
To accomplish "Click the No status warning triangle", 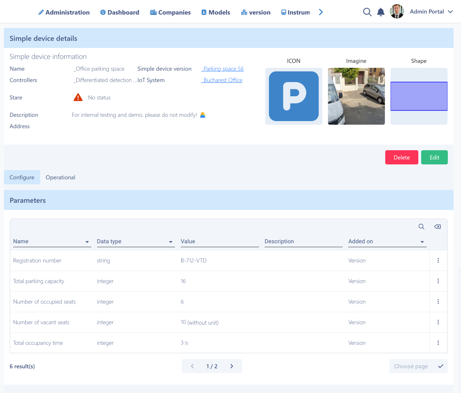I will click(78, 97).
